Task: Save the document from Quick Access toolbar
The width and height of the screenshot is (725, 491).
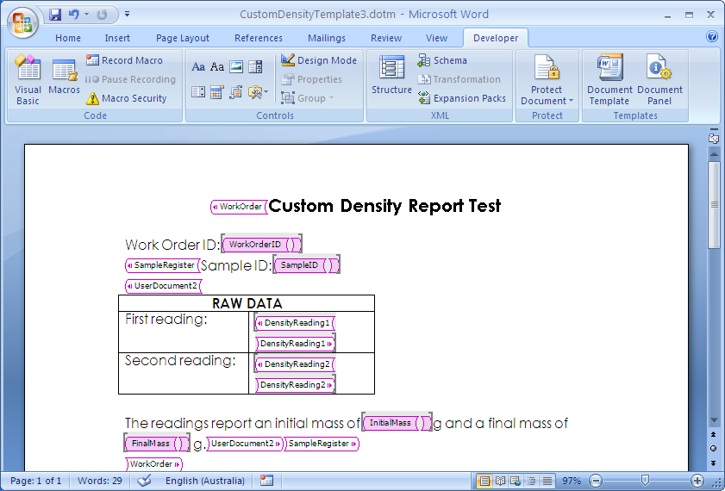Action: (55, 15)
